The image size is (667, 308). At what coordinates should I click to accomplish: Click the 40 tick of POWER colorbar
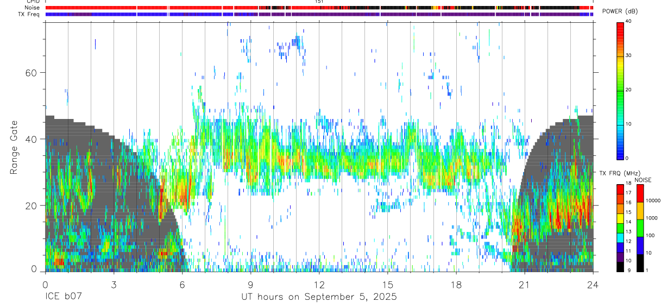click(x=629, y=22)
